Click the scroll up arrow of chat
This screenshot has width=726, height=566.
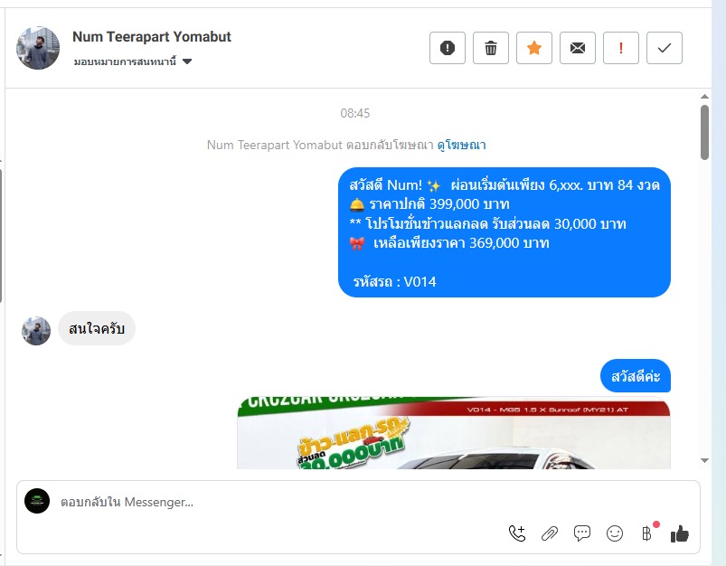(x=704, y=97)
